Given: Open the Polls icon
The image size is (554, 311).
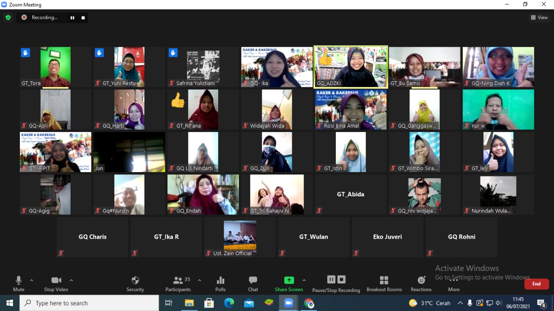Looking at the screenshot, I should 220,283.
